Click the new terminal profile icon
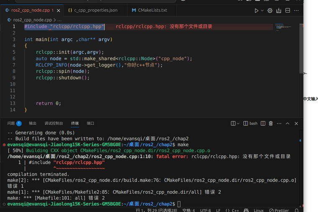318x212 pixels. (x=233, y=124)
